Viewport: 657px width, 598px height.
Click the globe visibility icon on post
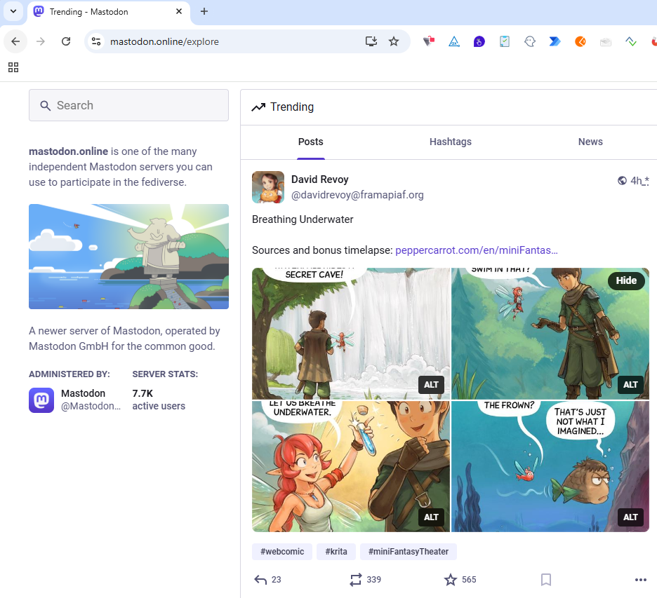pyautogui.click(x=622, y=180)
